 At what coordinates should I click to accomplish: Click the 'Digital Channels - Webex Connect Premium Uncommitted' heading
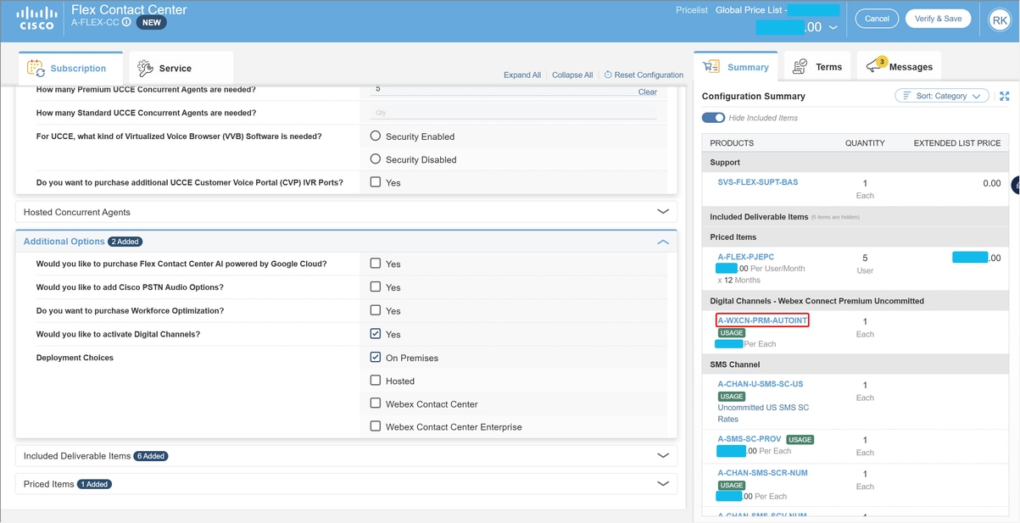pos(817,301)
